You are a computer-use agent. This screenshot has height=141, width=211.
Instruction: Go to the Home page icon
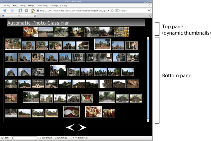click(33, 11)
